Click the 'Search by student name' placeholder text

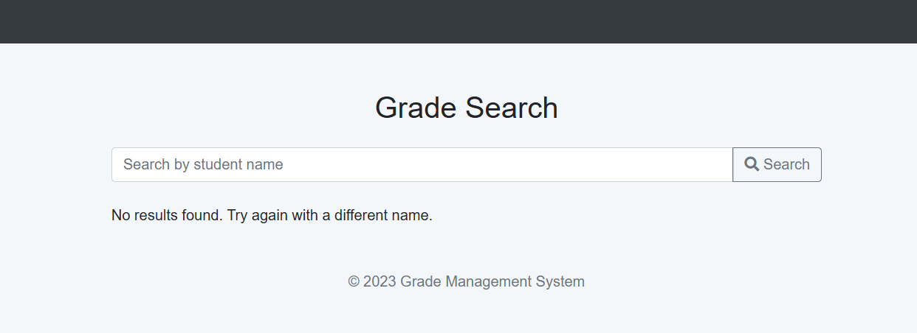tap(203, 164)
